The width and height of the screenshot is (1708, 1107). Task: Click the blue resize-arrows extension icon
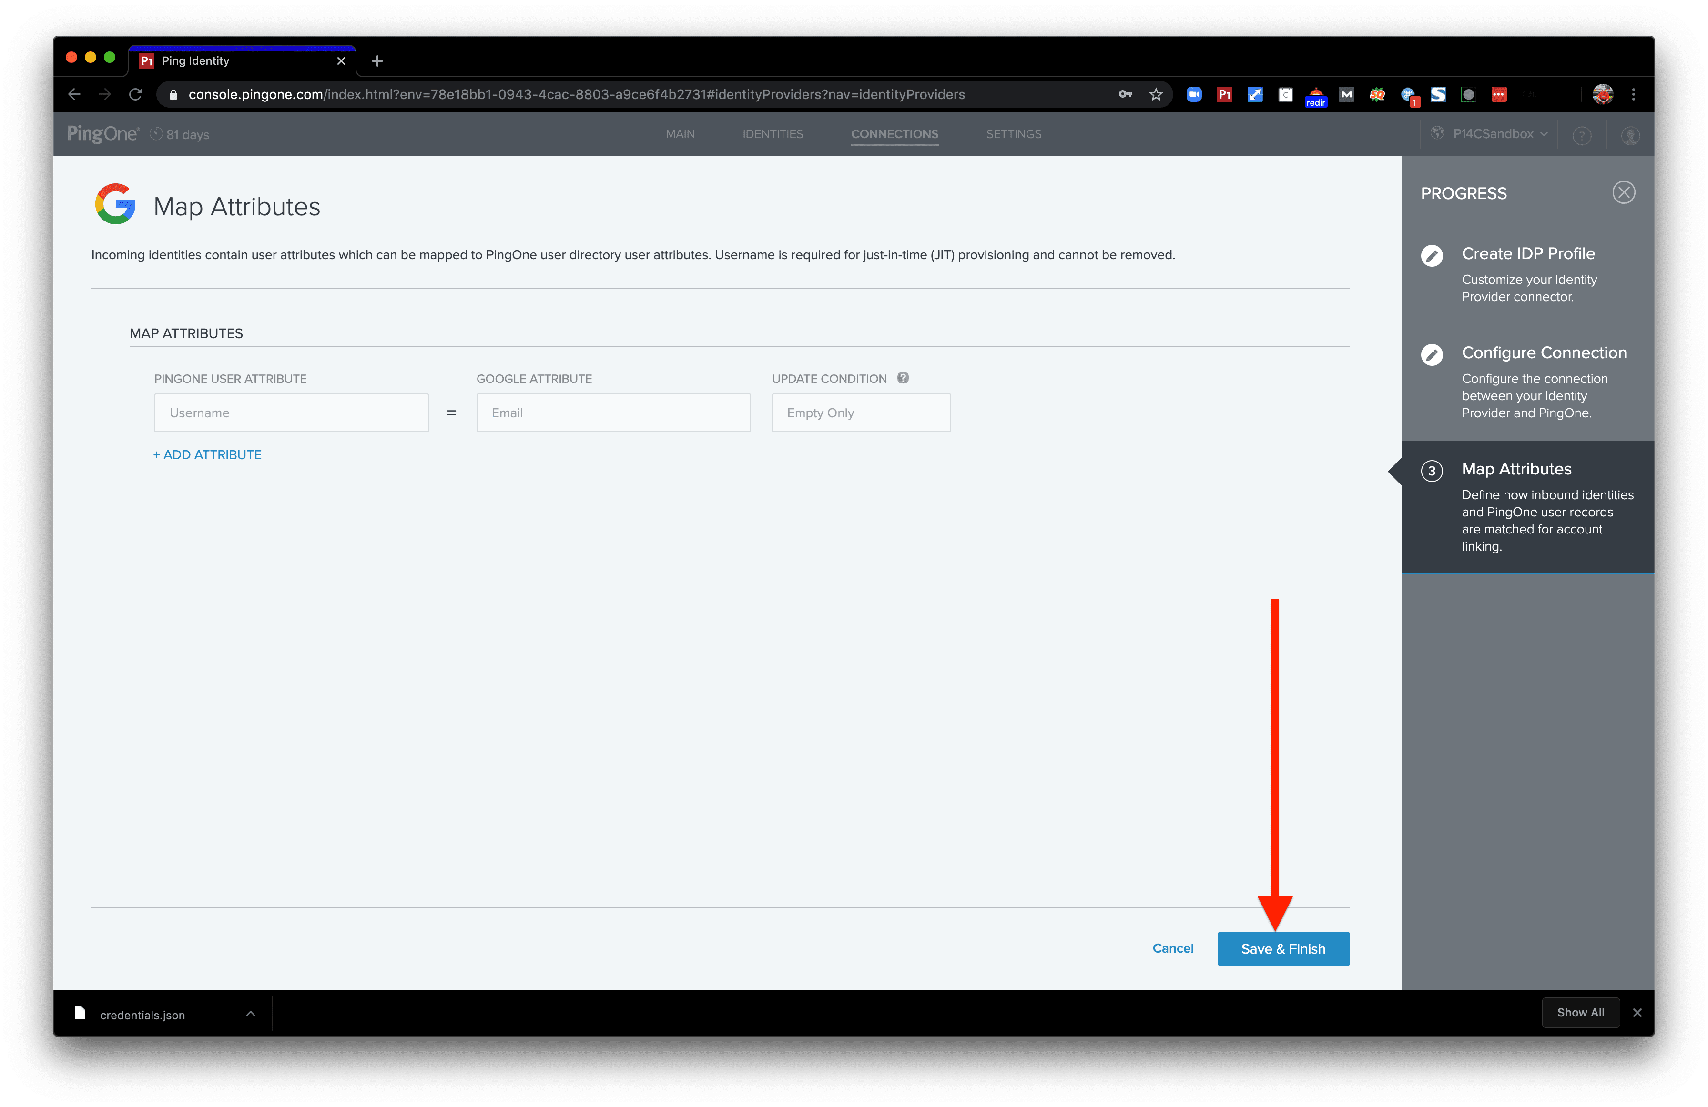1254,95
